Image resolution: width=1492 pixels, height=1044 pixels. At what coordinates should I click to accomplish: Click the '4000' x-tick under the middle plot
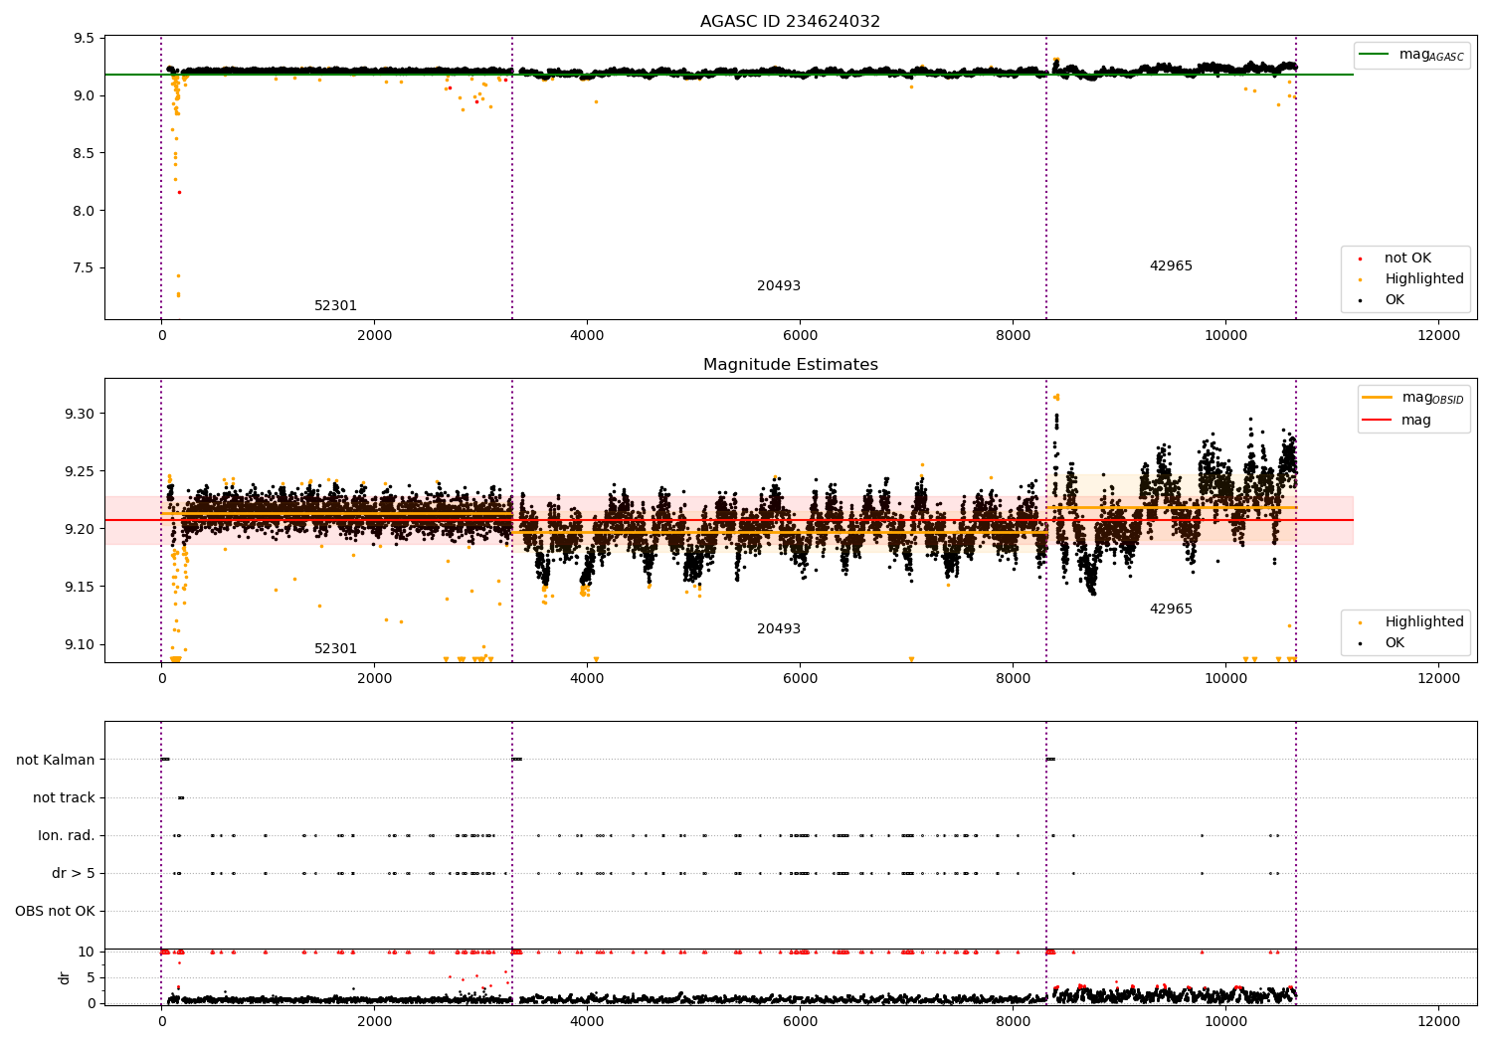tap(587, 679)
